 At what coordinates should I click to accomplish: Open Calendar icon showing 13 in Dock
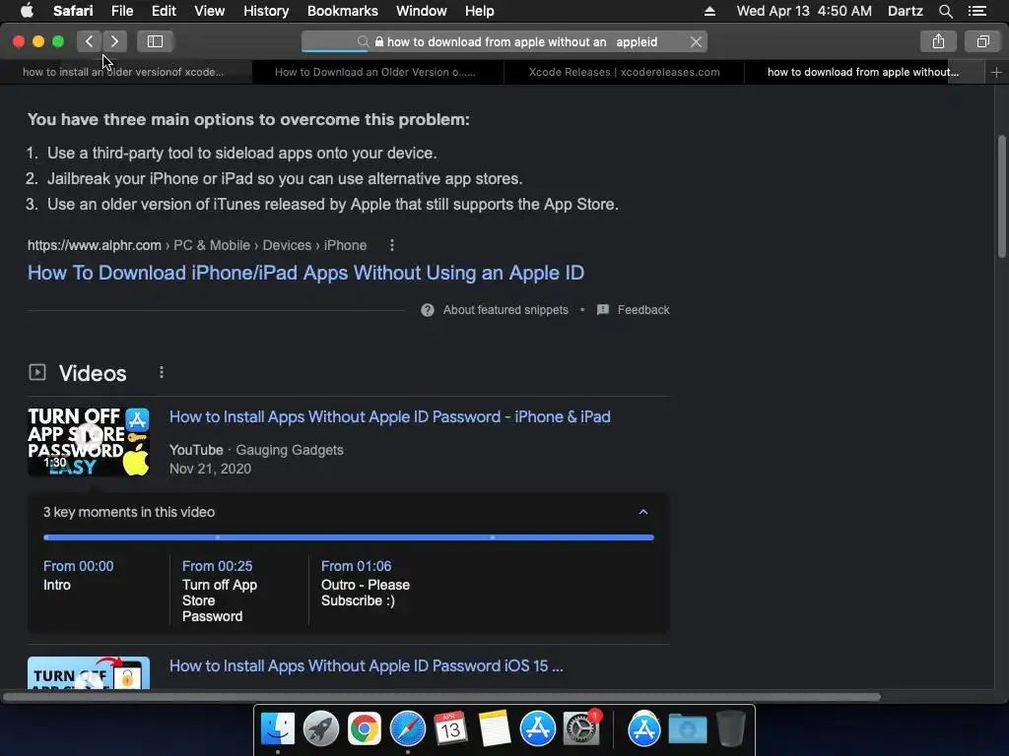point(450,729)
